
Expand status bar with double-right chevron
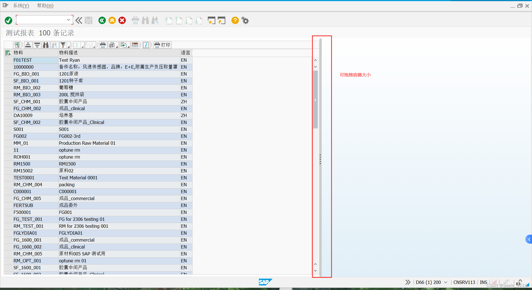pyautogui.click(x=408, y=282)
